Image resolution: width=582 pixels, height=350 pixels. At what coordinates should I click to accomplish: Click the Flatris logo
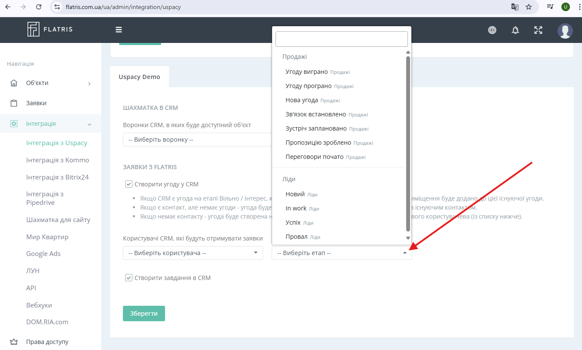click(50, 29)
